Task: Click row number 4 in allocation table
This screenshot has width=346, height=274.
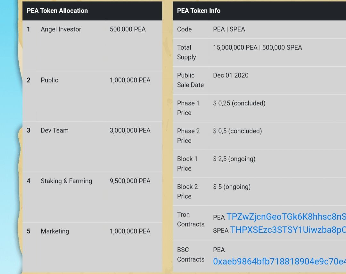Action: click(29, 181)
